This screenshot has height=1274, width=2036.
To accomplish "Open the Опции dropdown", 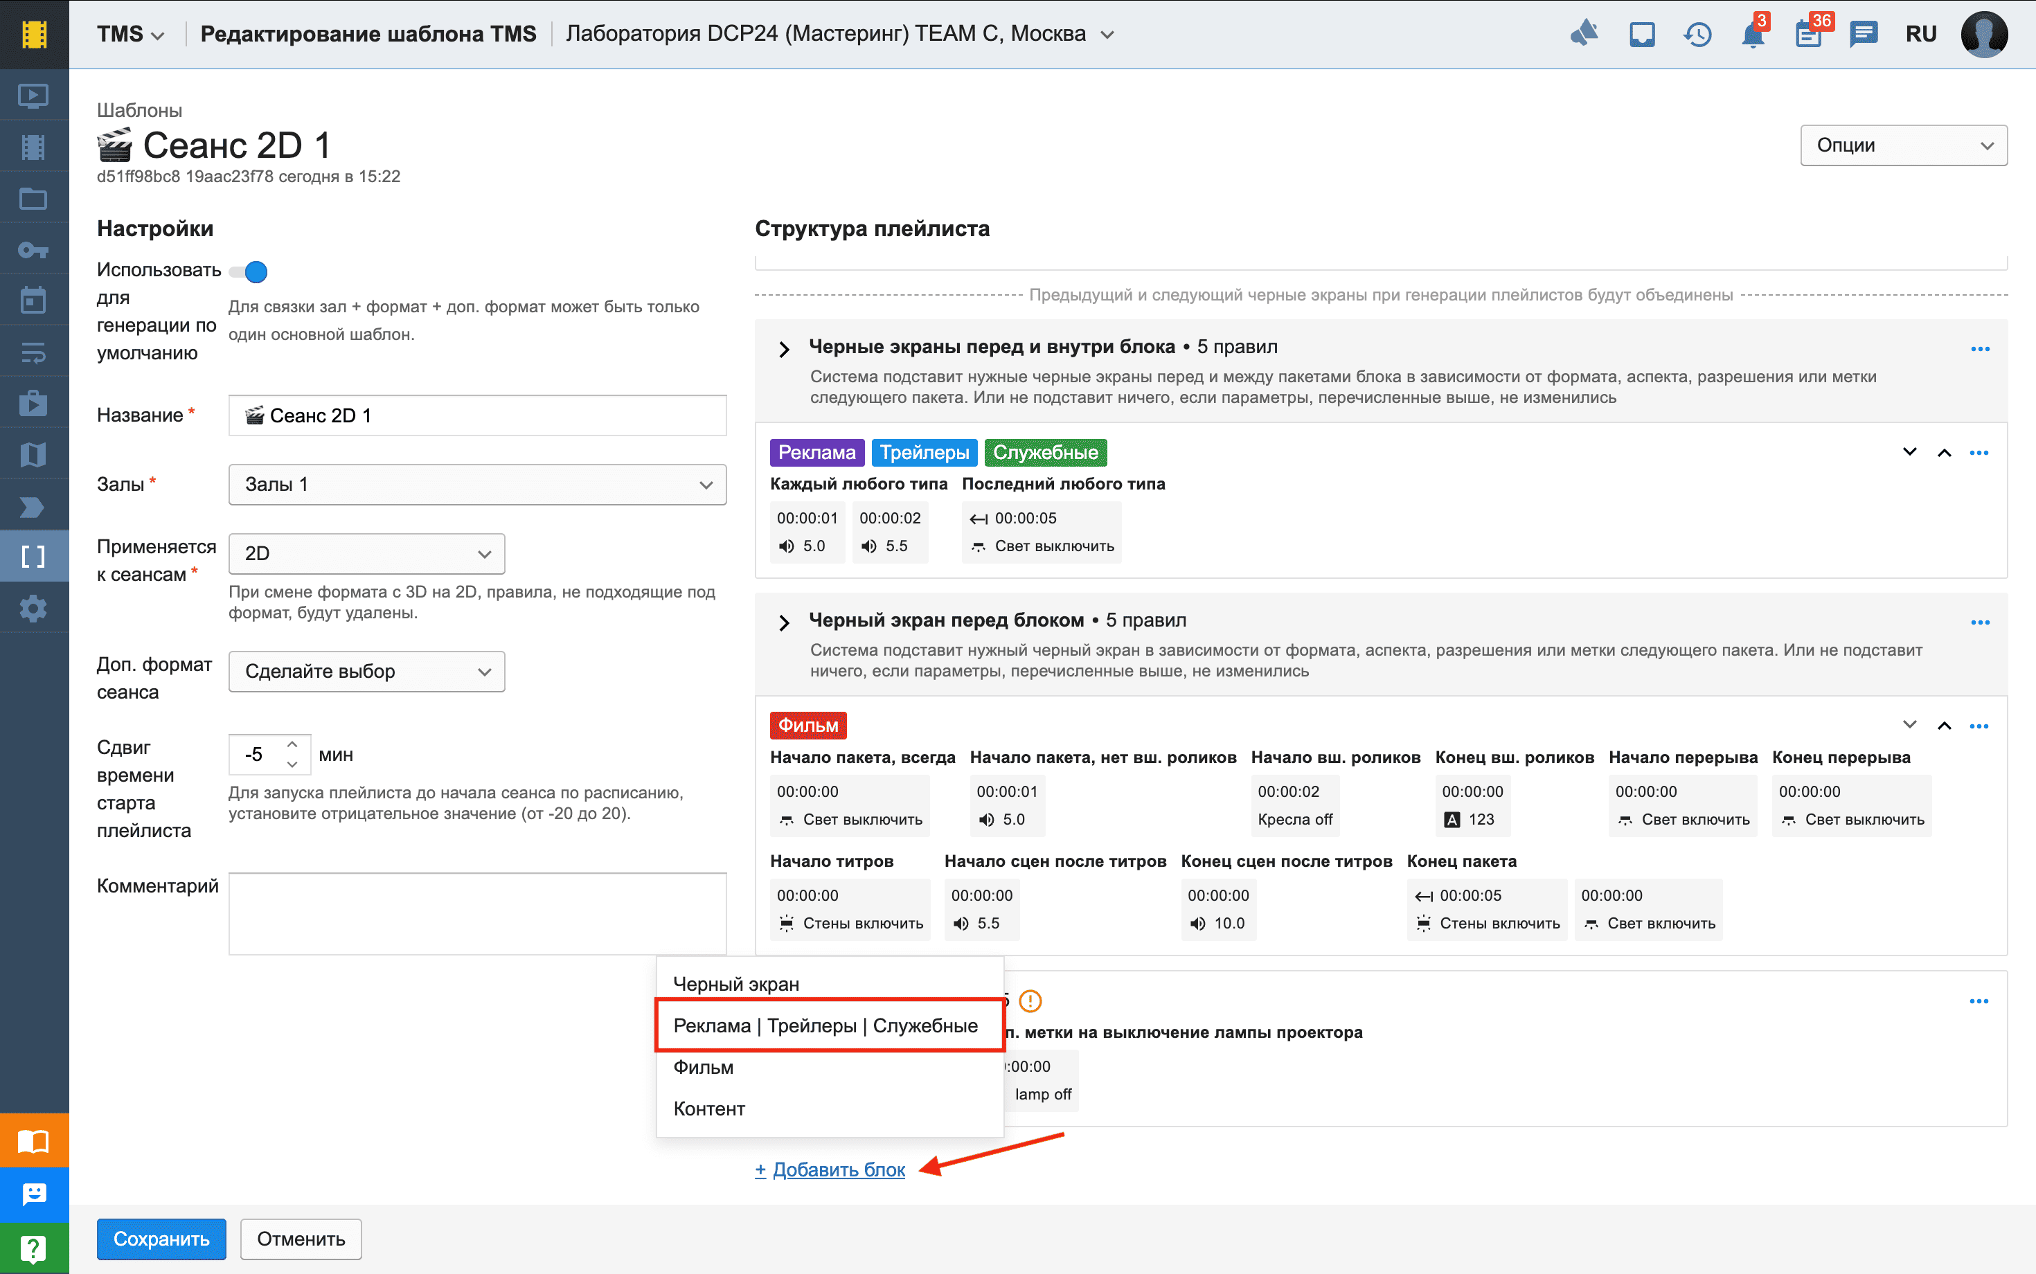I will (1904, 146).
